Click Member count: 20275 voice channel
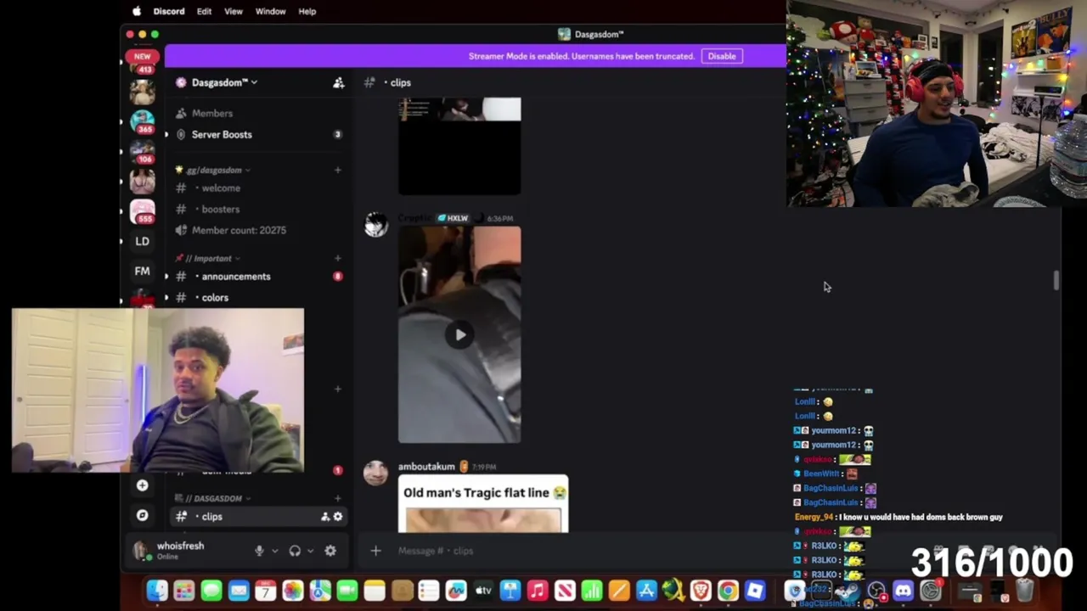Viewport: 1087px width, 611px height. pos(258,230)
